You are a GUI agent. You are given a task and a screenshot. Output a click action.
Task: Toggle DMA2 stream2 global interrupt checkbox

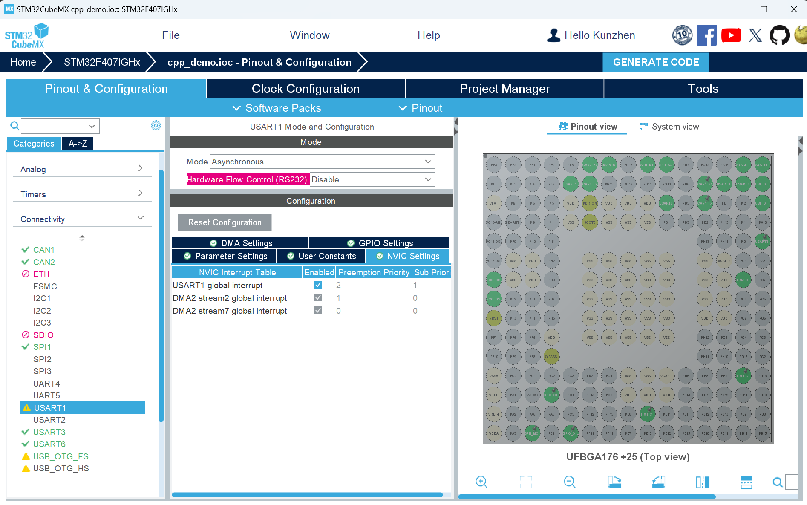coord(318,298)
